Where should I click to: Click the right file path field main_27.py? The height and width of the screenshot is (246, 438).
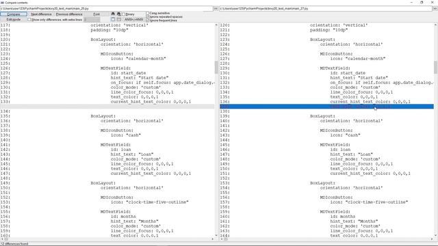(326, 9)
